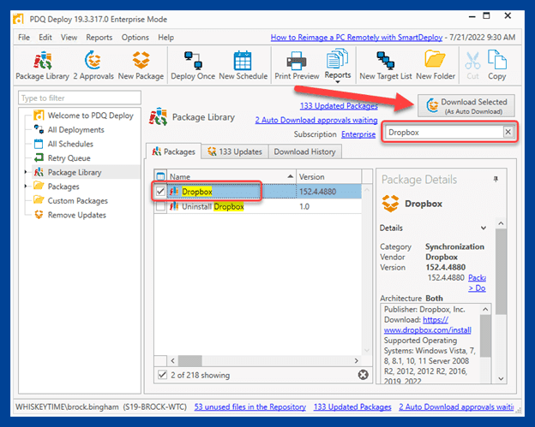
Task: Select the Uninstall Dropbox package row
Action: click(257, 206)
